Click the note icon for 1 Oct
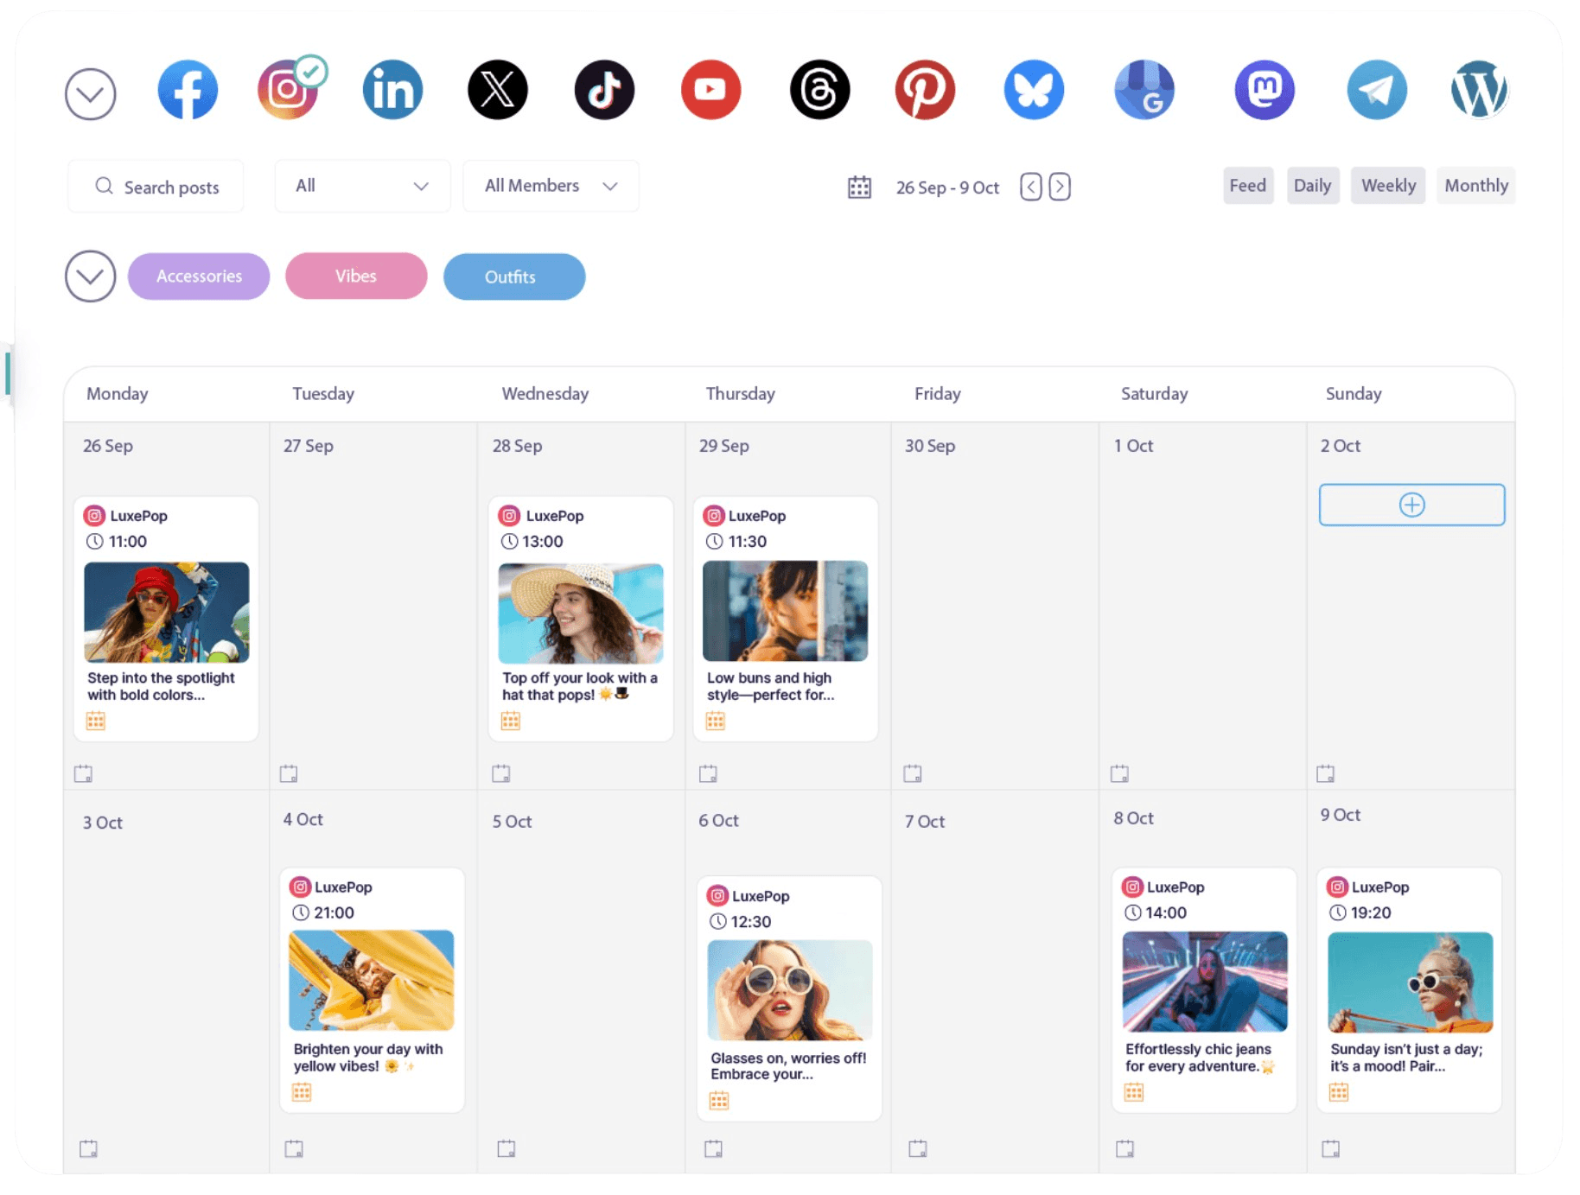The image size is (1580, 1195). [1119, 773]
